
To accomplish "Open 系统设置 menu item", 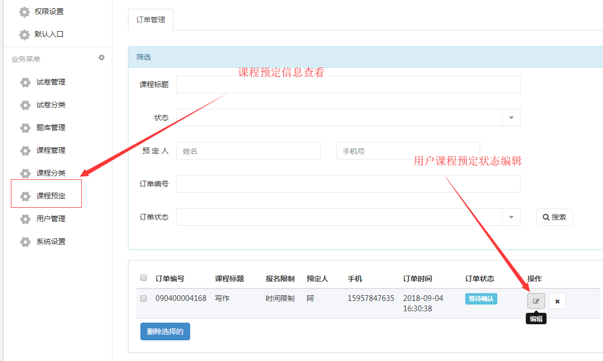I will tap(51, 241).
